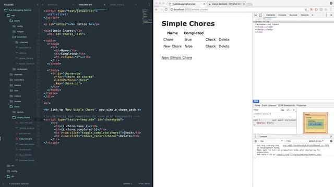This screenshot has height=187, width=334.
Task: Open the Console drawer three-dot menu
Action: 256,137
